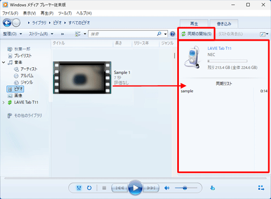The height and width of the screenshot is (199, 271).
Task: Open その他のライブラリ in sidebar
Action: tap(24, 115)
